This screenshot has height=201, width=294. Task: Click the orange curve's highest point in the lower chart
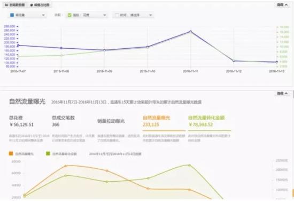[x=65, y=166]
